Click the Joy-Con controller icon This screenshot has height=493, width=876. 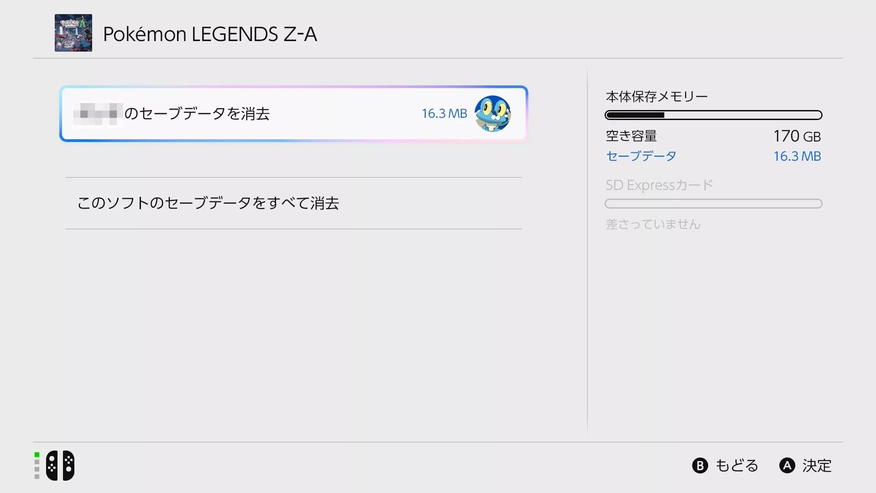point(62,465)
